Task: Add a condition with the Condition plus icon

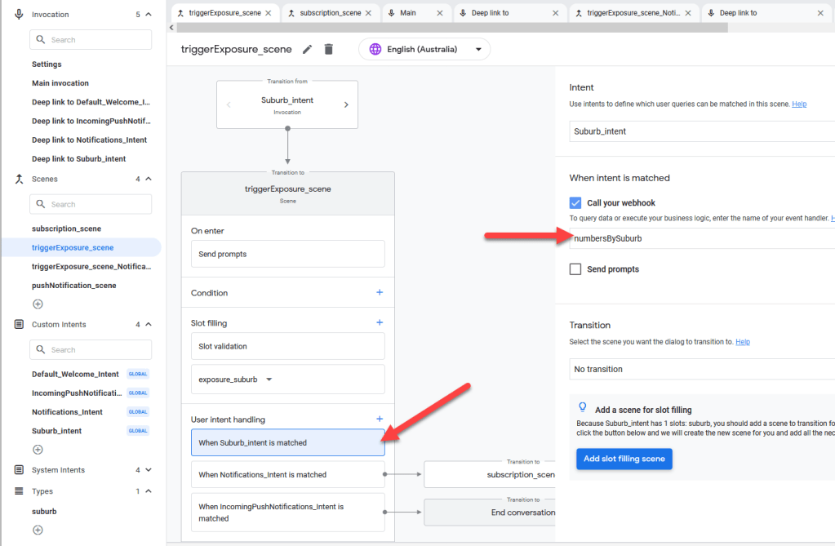Action: 378,292
